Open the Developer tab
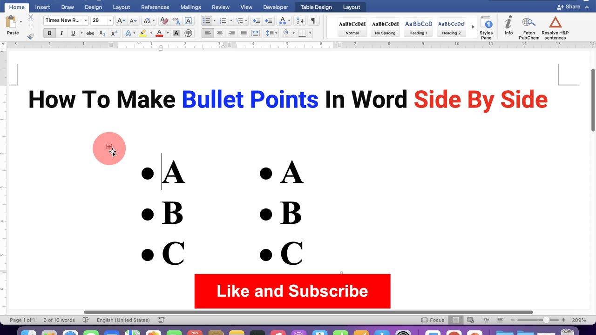The width and height of the screenshot is (596, 335). tap(276, 7)
